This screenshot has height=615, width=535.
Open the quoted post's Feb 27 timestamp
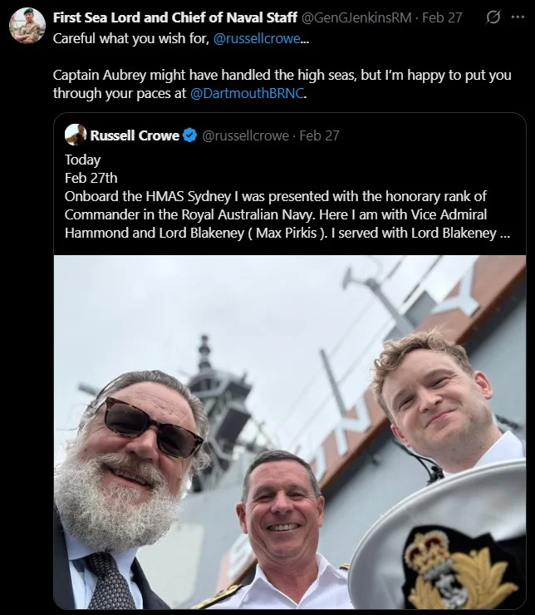[x=320, y=135]
